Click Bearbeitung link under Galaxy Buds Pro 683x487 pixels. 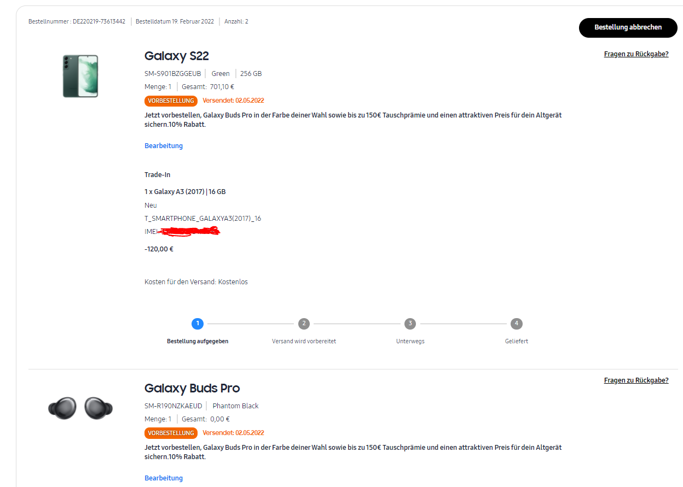pyautogui.click(x=164, y=478)
